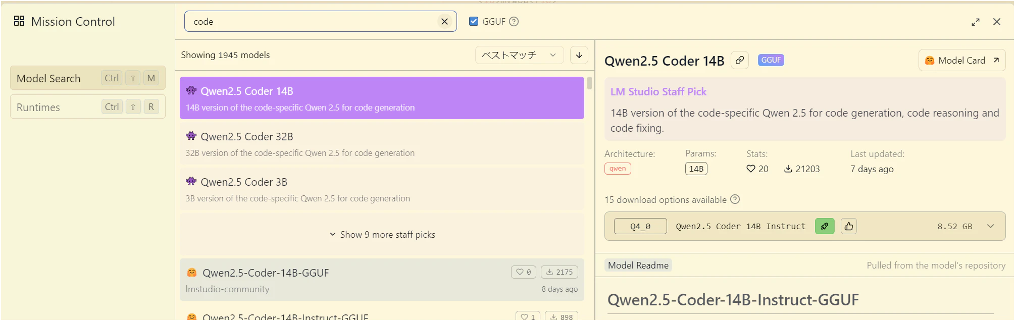Select the Qwen2.5 Coder 32B staff pick

tap(382, 143)
